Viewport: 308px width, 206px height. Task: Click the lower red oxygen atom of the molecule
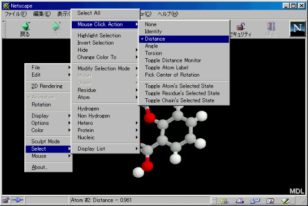click(x=148, y=166)
